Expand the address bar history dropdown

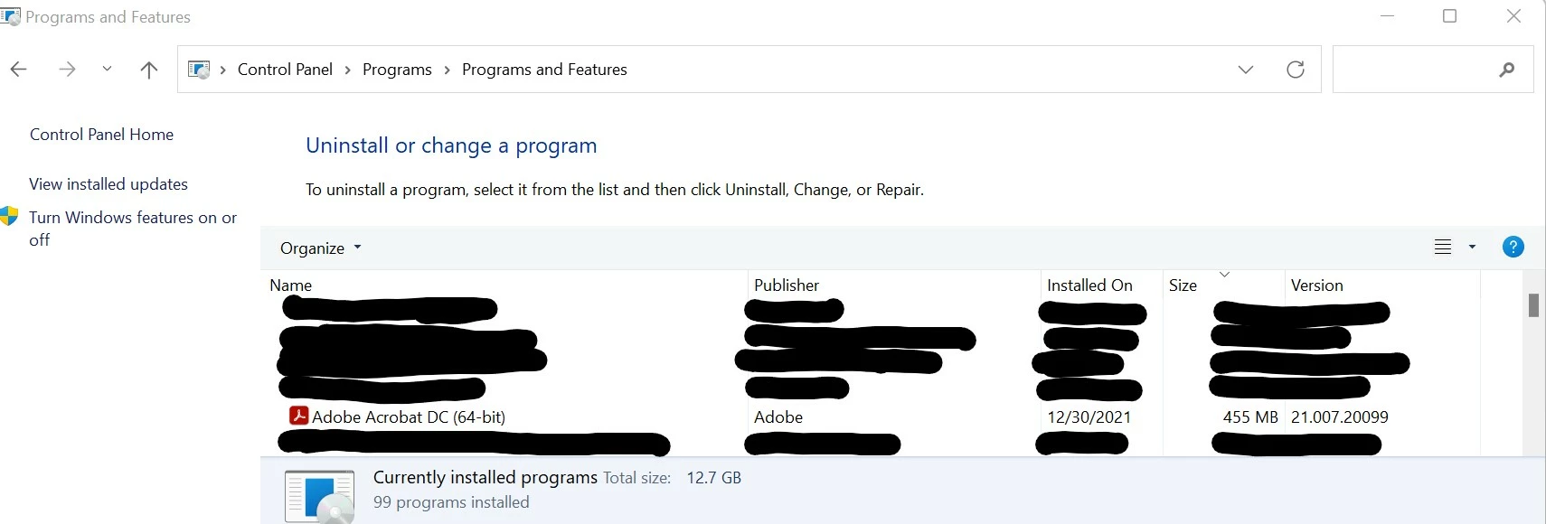[x=1245, y=70]
